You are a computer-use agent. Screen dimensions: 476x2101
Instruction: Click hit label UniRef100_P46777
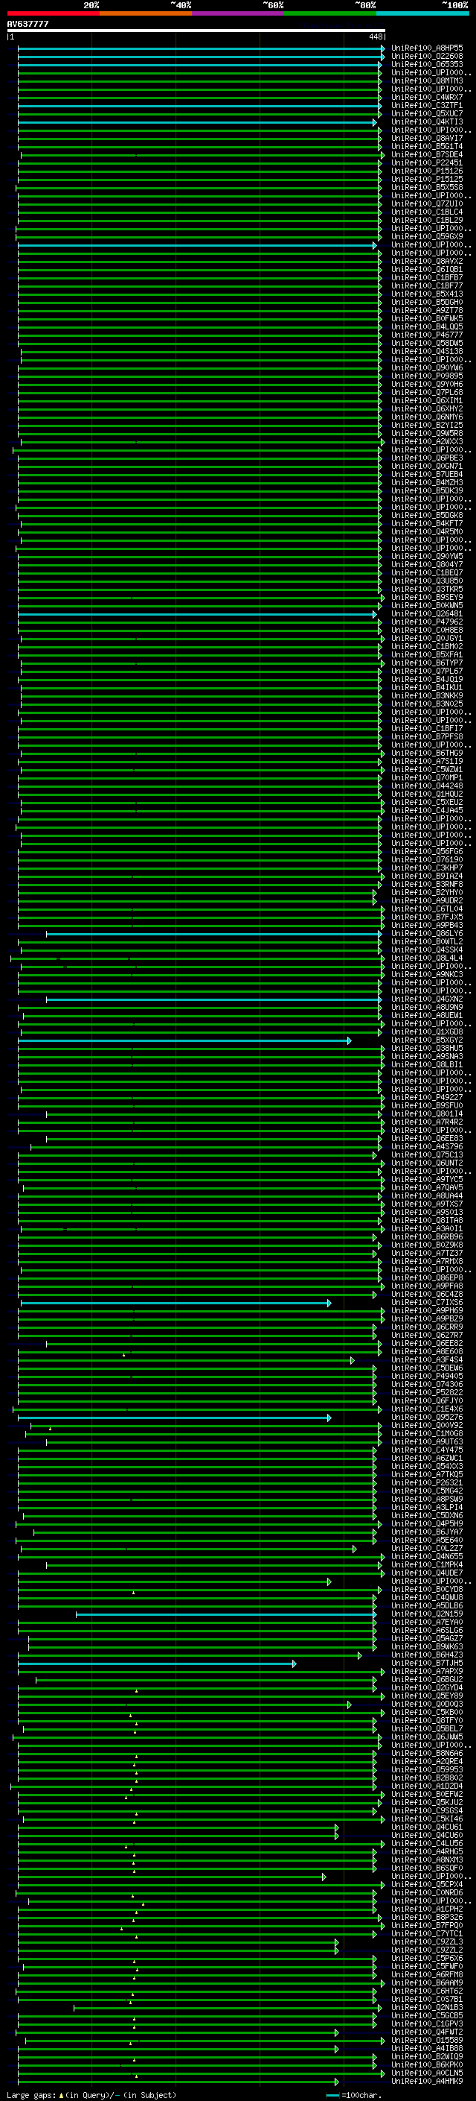[427, 335]
